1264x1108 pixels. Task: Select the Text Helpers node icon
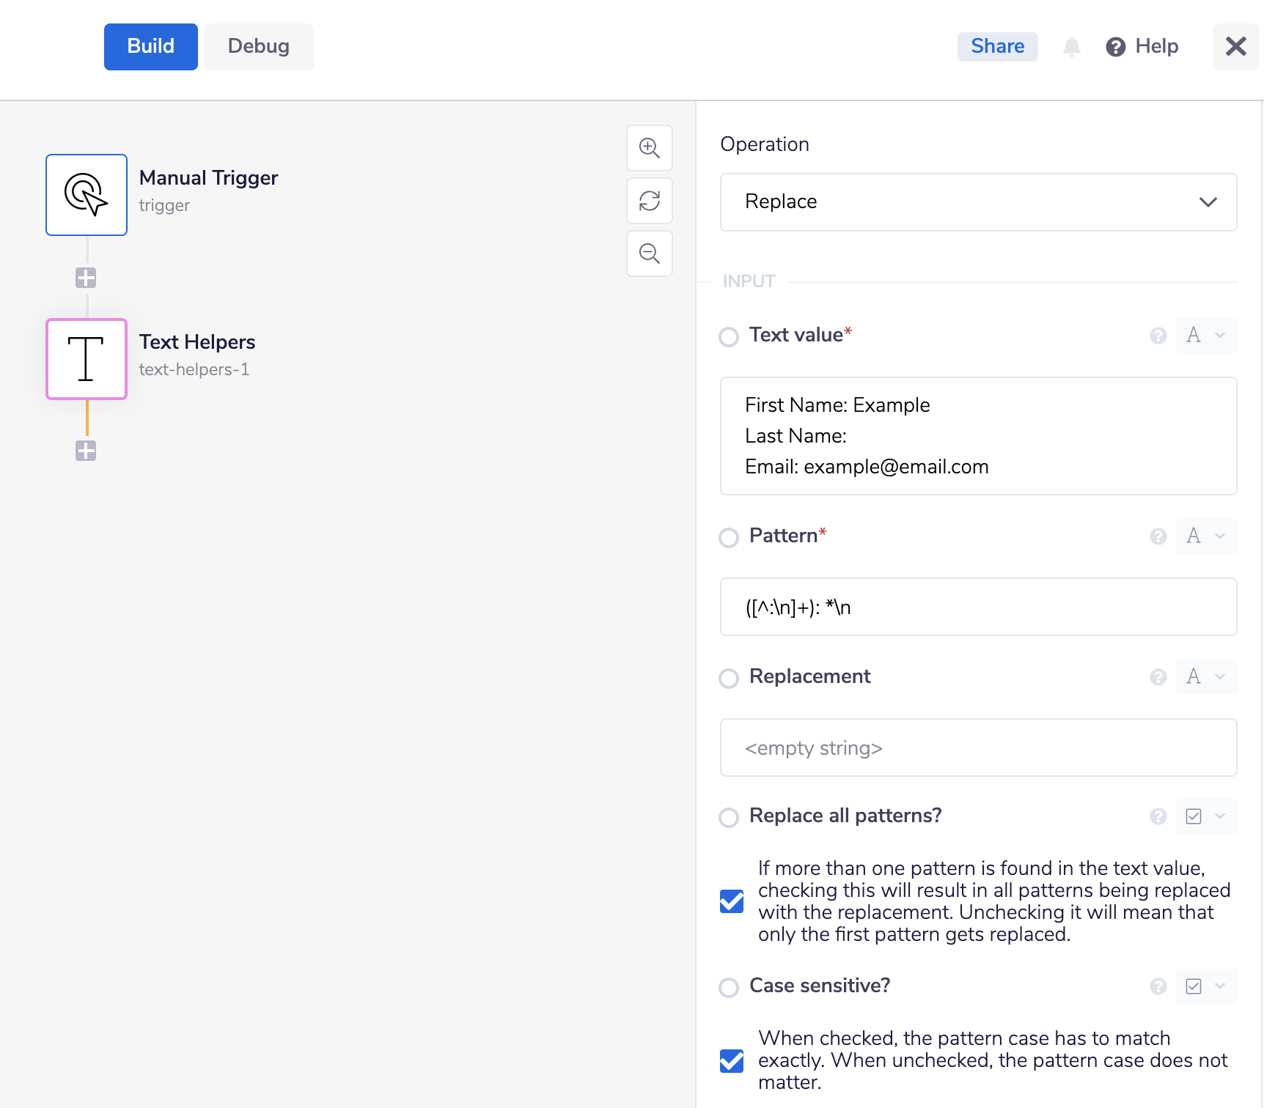[87, 359]
